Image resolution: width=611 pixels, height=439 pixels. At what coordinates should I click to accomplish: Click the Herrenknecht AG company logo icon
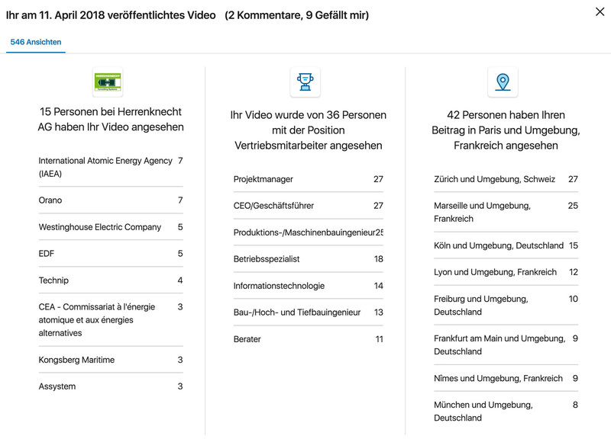coord(108,82)
